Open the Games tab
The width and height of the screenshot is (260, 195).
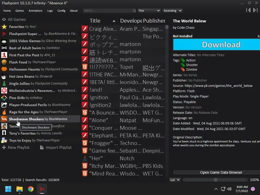tap(20, 11)
